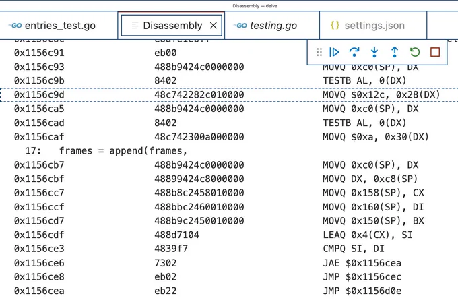Select address 0x1156cc7
The height and width of the screenshot is (300, 458).
click(x=39, y=193)
